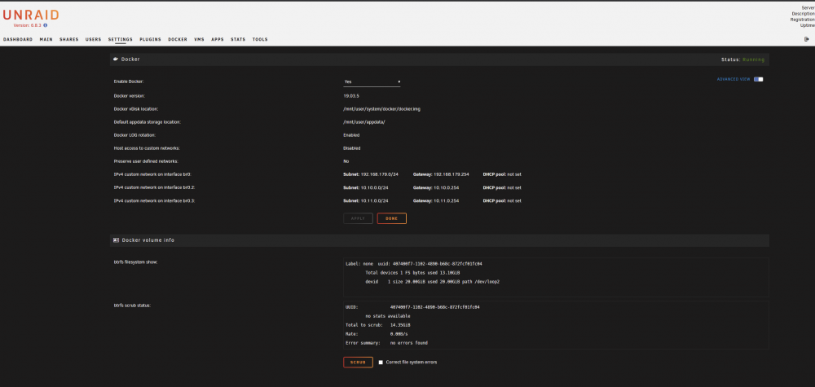Open the Dashboard tab
This screenshot has width=815, height=387.
tap(18, 39)
